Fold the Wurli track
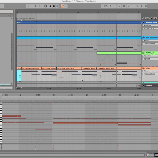The height and width of the screenshot is (158, 158). (143, 68)
